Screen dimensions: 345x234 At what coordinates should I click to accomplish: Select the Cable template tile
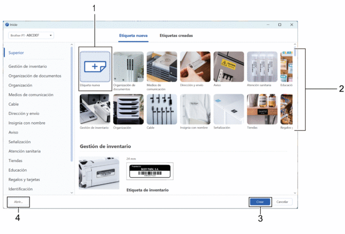(162, 109)
